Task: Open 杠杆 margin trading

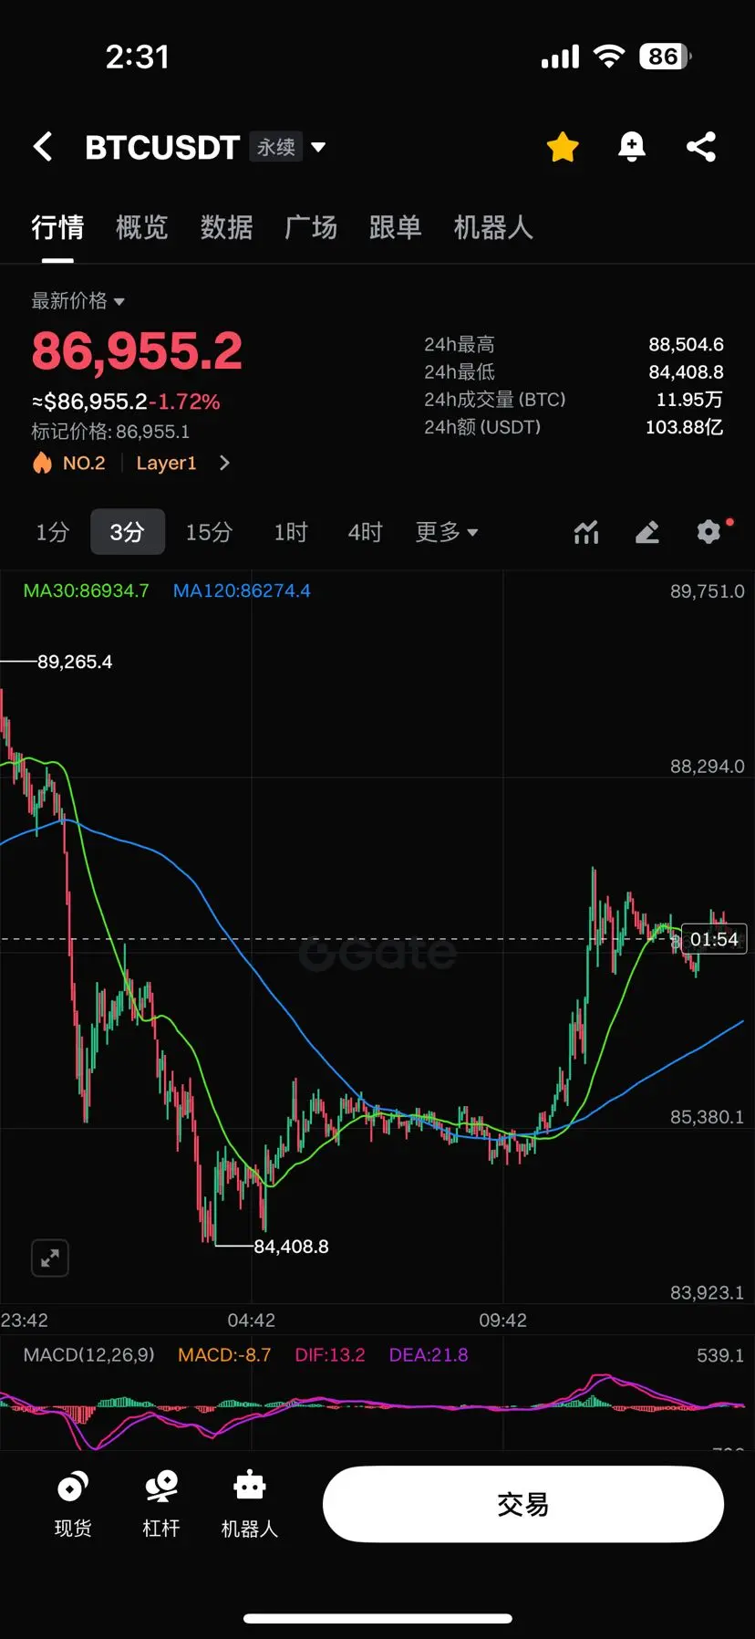Action: [x=161, y=1504]
